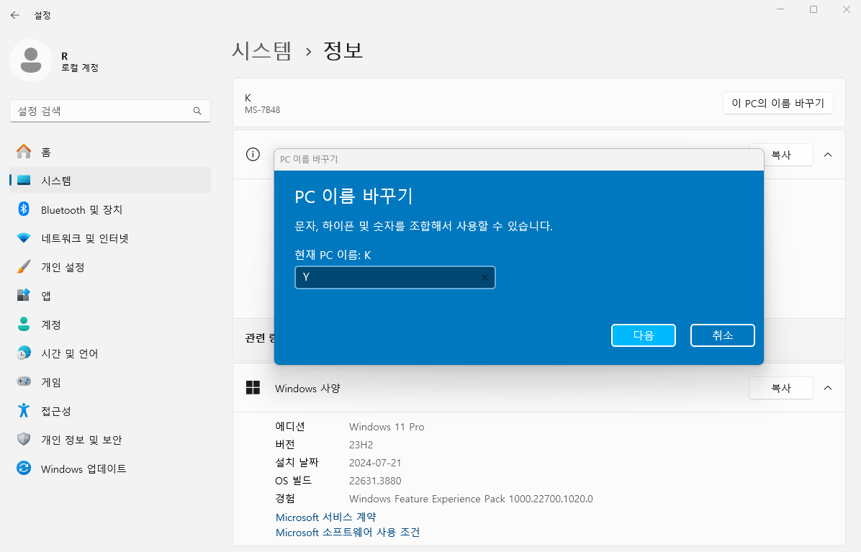
Task: Open Bluetooth icon in sidebar
Action: (x=24, y=209)
